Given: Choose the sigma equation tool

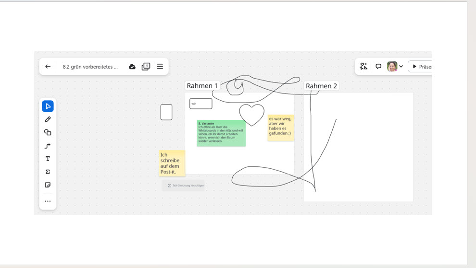Looking at the screenshot, I should click(48, 172).
